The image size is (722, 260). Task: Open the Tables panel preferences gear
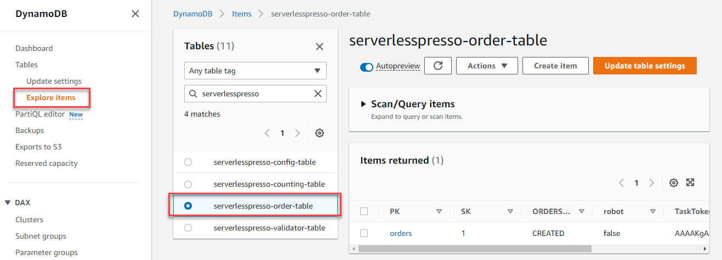320,133
